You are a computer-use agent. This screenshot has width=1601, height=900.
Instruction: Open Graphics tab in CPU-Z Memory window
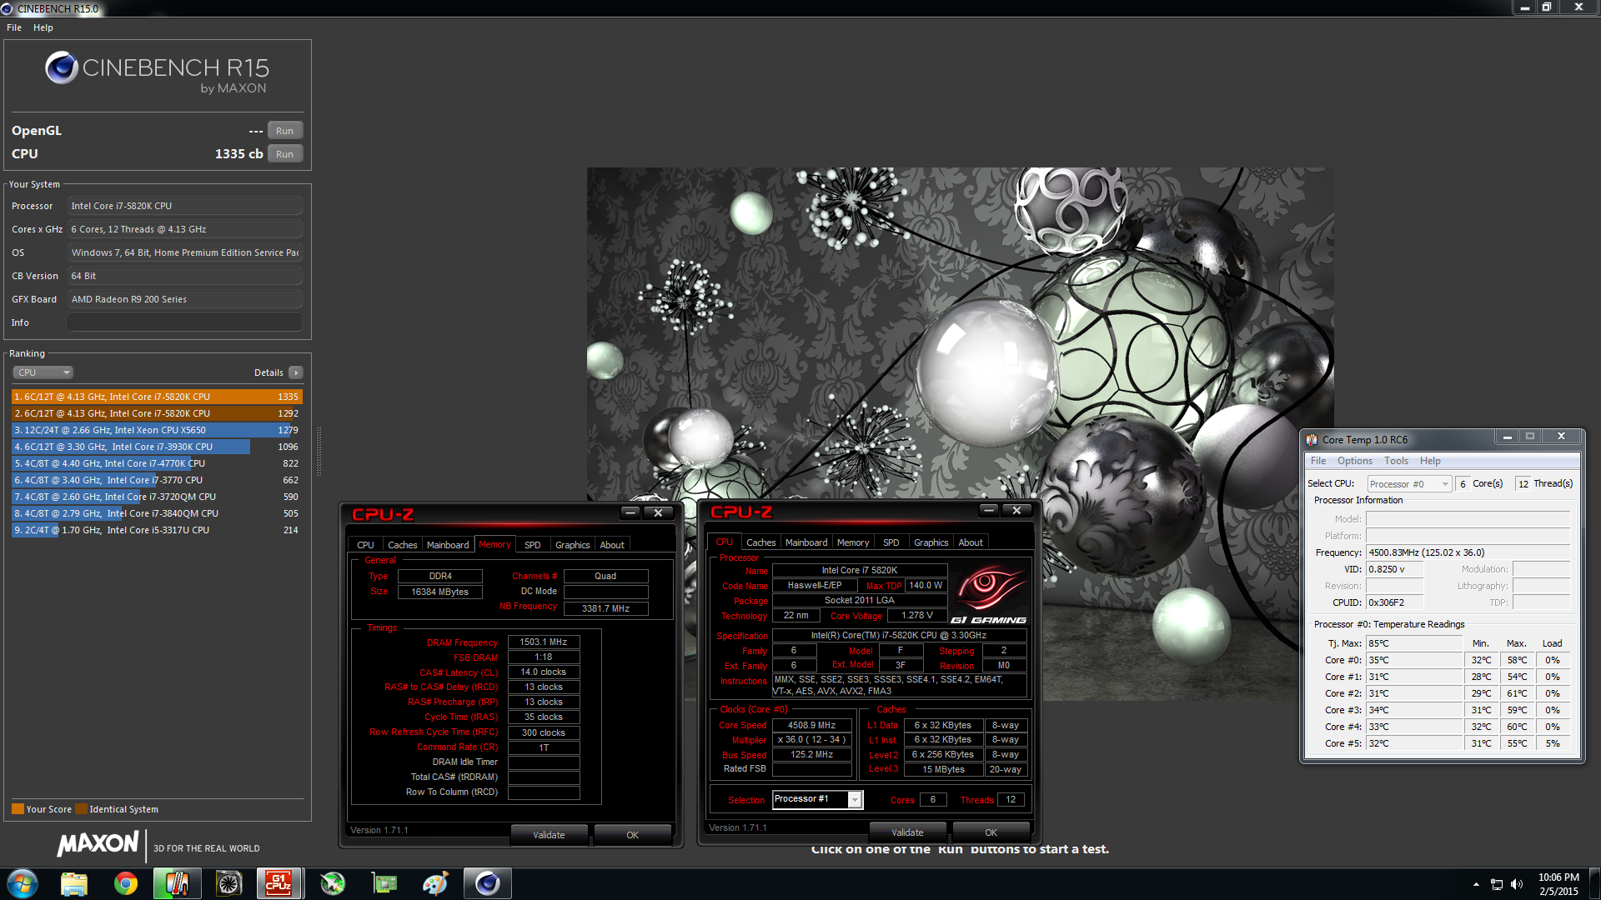tap(572, 545)
